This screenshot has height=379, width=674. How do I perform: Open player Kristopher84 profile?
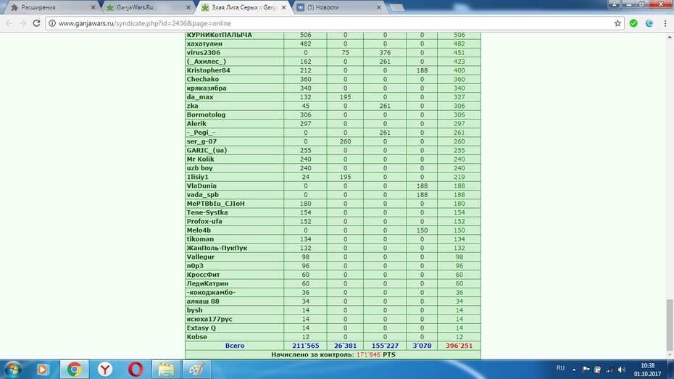(209, 70)
